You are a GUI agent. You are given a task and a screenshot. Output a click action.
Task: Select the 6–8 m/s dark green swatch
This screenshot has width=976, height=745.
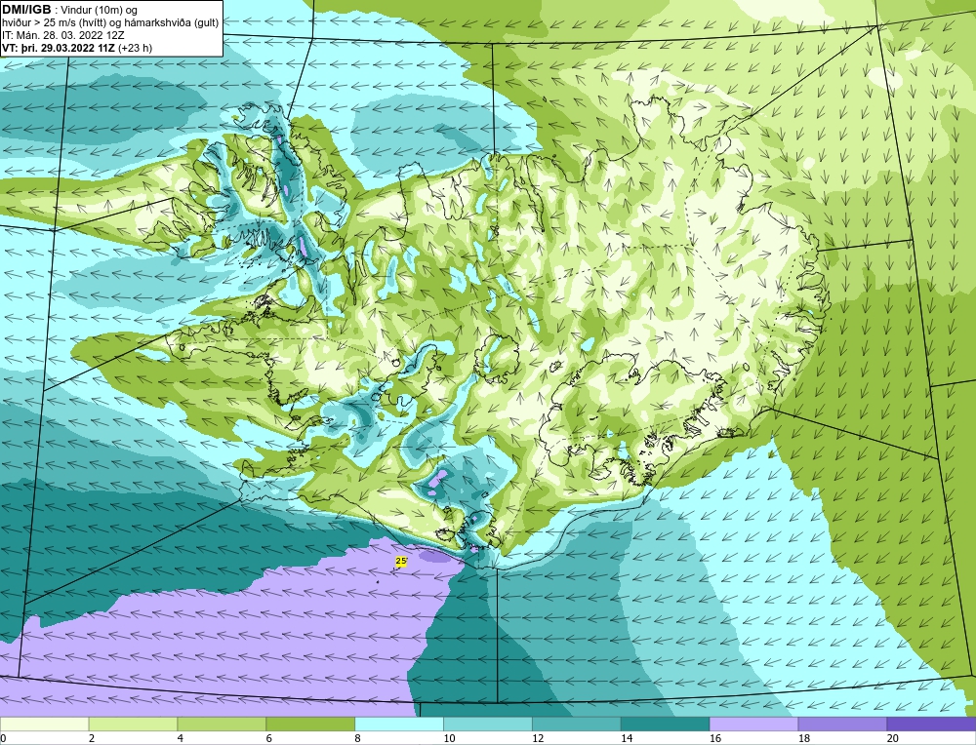[310, 725]
